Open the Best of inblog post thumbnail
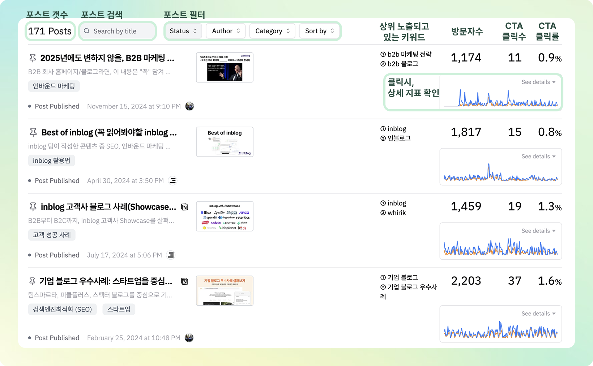Image resolution: width=593 pixels, height=366 pixels. pos(225,142)
